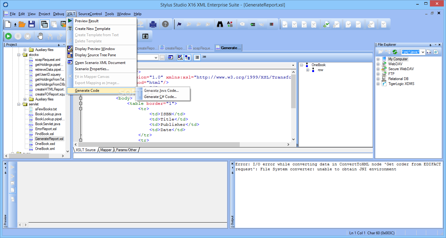This screenshot has height=238, width=446.
Task: Expand the My Computer node
Action: (x=378, y=59)
